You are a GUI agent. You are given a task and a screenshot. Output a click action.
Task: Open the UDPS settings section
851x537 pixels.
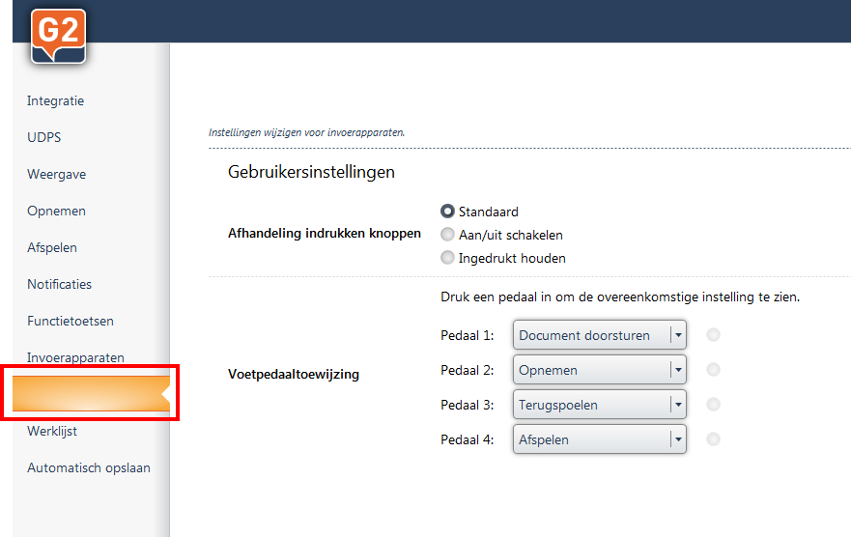pos(44,137)
